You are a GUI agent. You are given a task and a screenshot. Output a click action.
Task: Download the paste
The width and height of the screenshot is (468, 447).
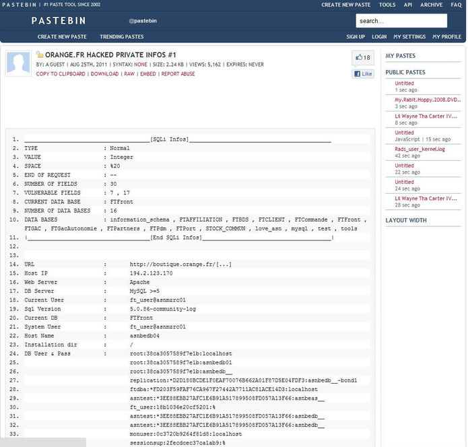click(104, 74)
